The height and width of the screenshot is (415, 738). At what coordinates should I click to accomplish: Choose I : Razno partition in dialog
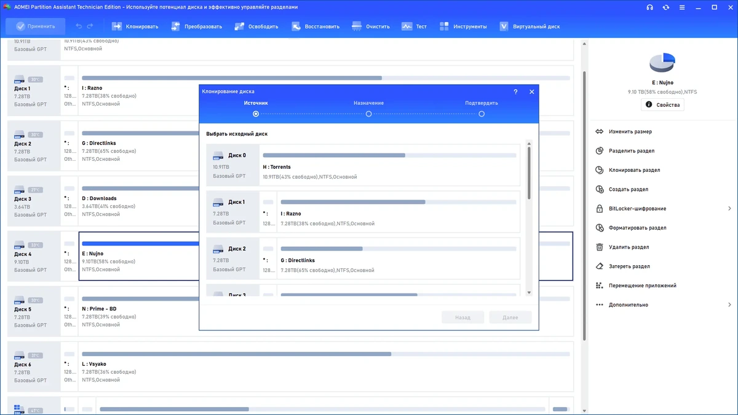[399, 212]
